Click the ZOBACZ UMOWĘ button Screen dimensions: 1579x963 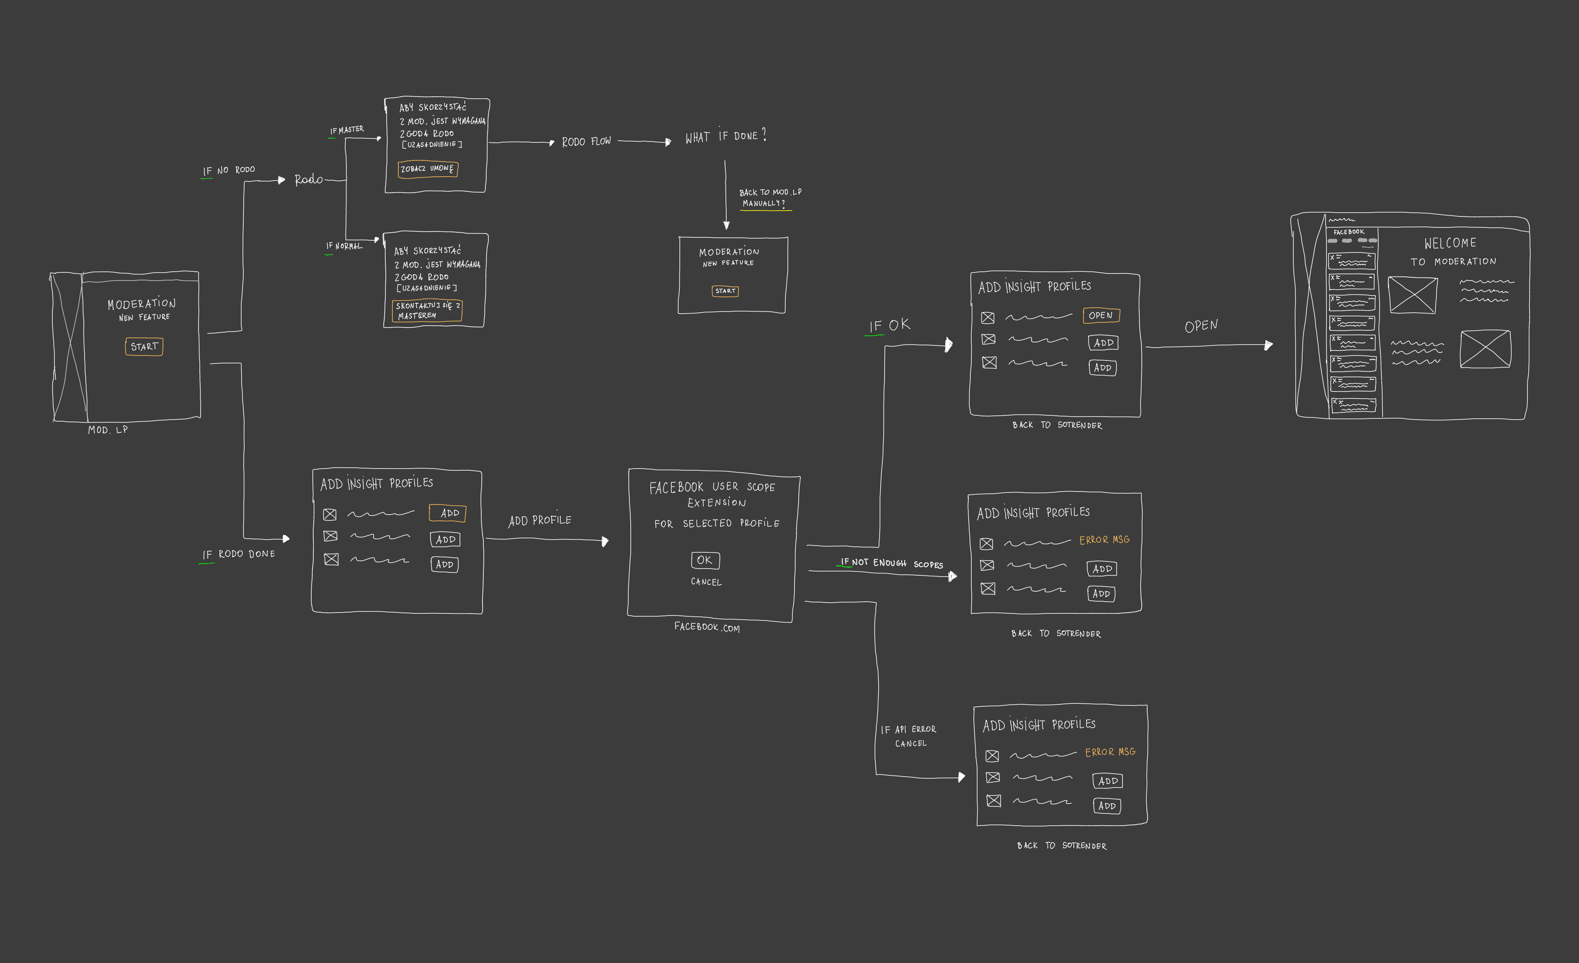click(428, 169)
